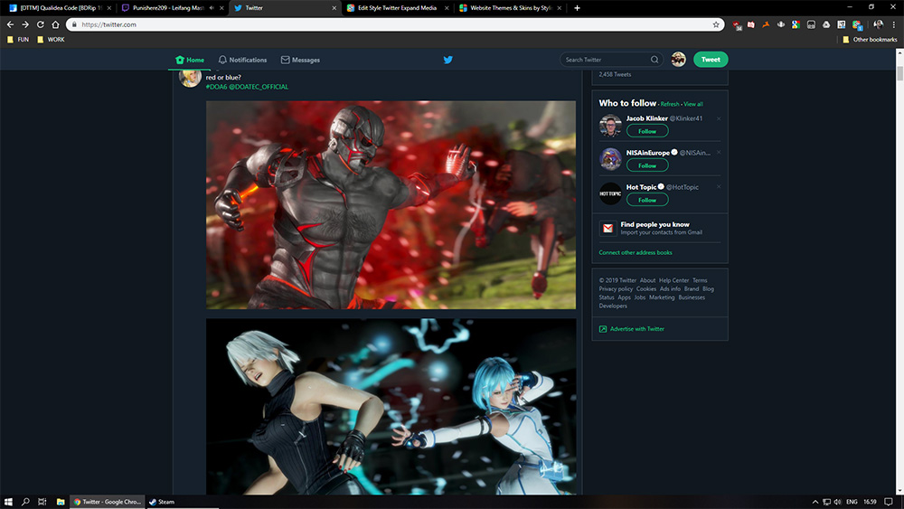Follow Hot Topic
Viewport: 904px width, 509px height.
coord(647,200)
